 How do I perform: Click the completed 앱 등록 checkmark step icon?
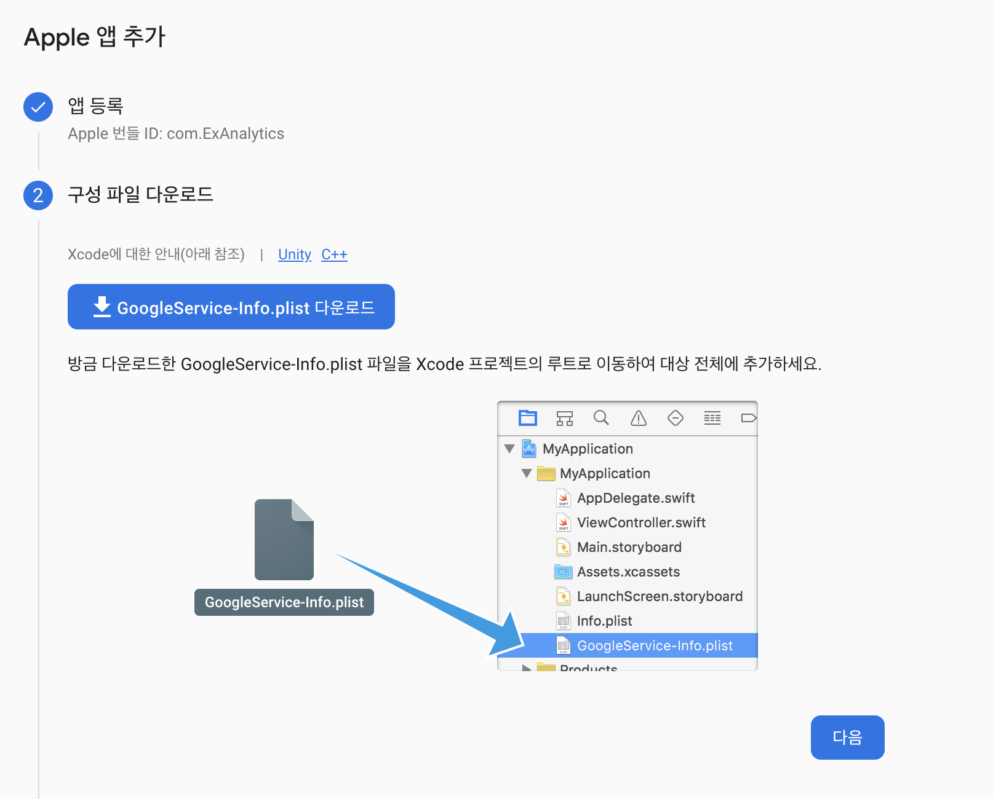tap(38, 107)
